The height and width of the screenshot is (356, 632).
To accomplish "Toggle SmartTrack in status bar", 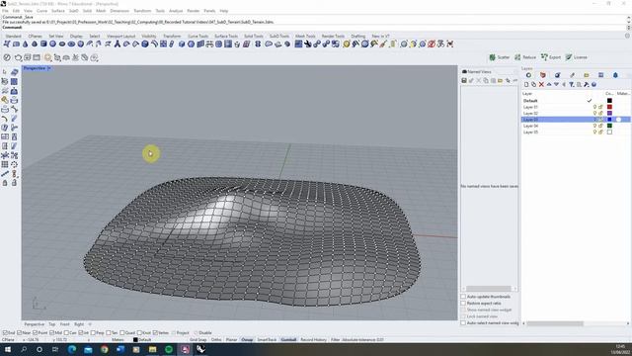I will tap(267, 340).
